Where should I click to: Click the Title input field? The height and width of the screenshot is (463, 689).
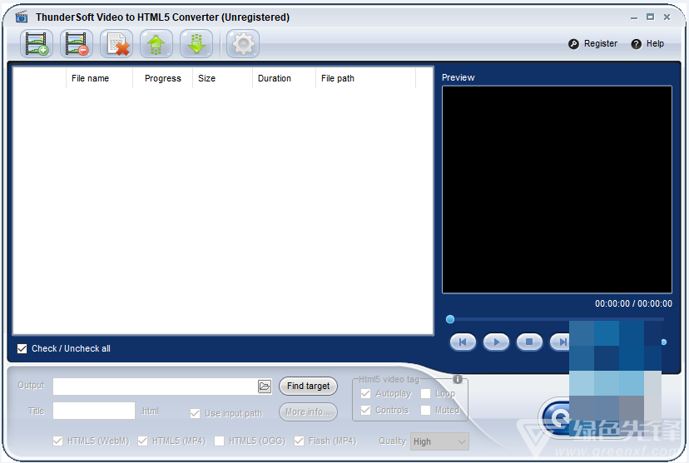94,411
